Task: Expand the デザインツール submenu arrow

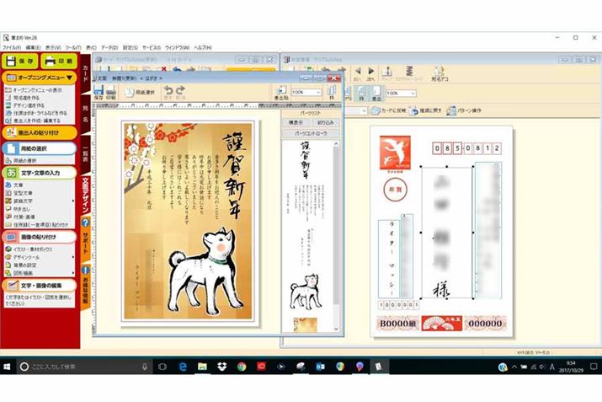Action: pos(73,257)
